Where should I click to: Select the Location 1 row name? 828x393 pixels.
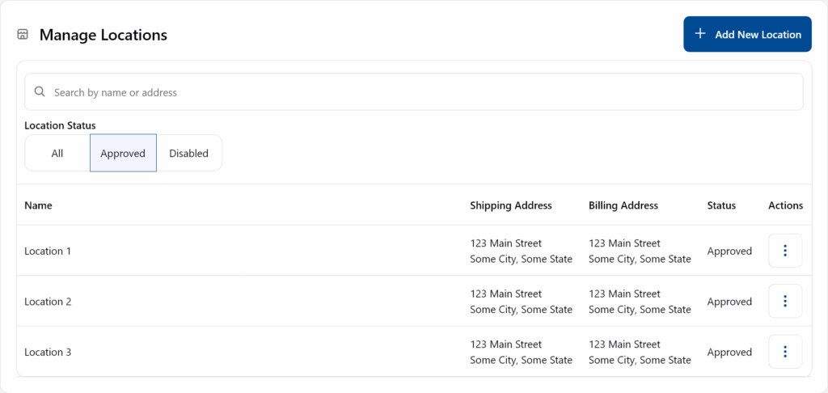tap(48, 251)
